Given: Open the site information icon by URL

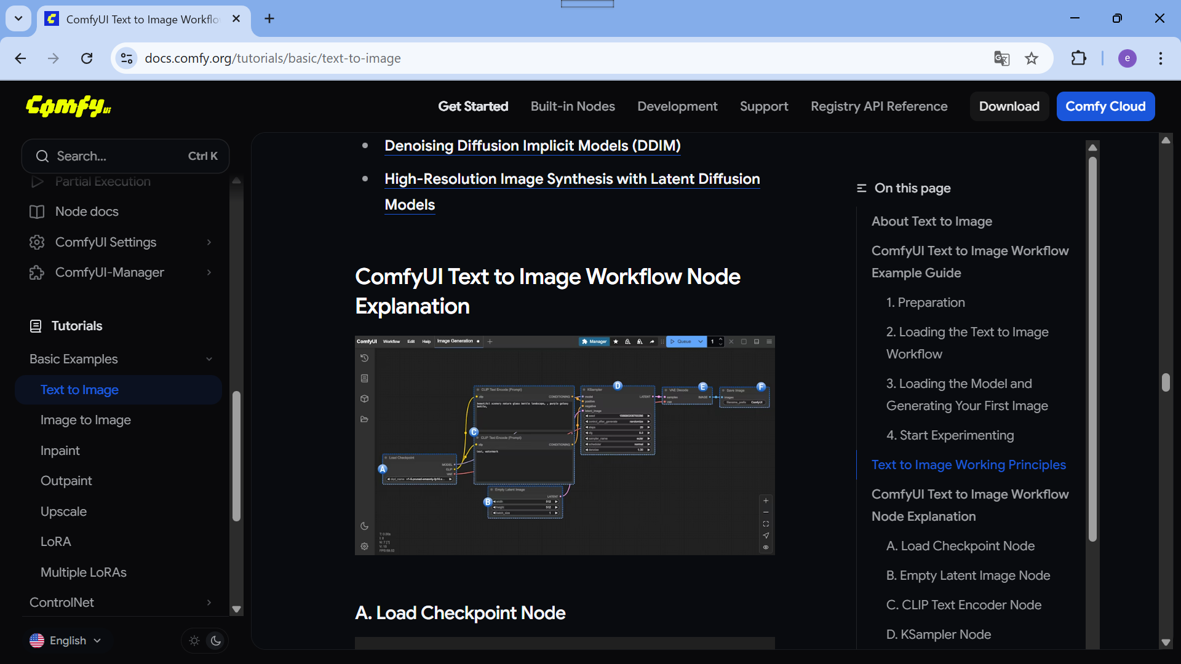Looking at the screenshot, I should tap(127, 58).
